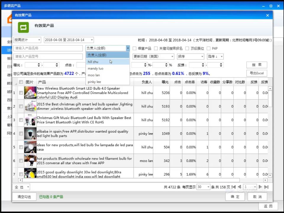Select pinky lee in the owner list
284x213 pixels.
[108, 82]
